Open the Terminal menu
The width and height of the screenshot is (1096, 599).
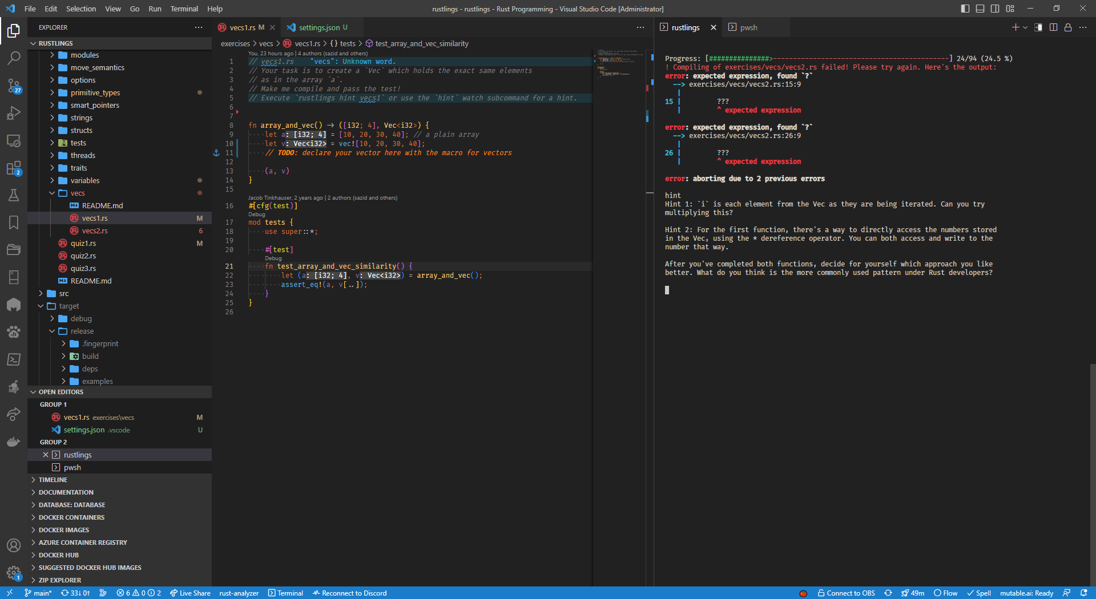(x=184, y=9)
